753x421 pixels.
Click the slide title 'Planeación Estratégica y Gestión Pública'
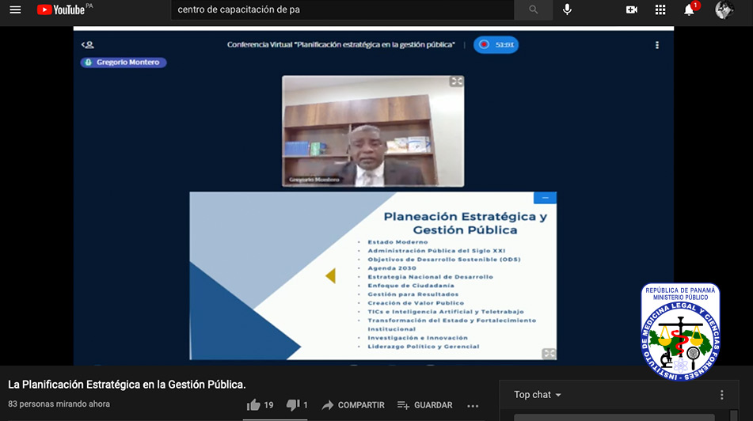coord(465,223)
